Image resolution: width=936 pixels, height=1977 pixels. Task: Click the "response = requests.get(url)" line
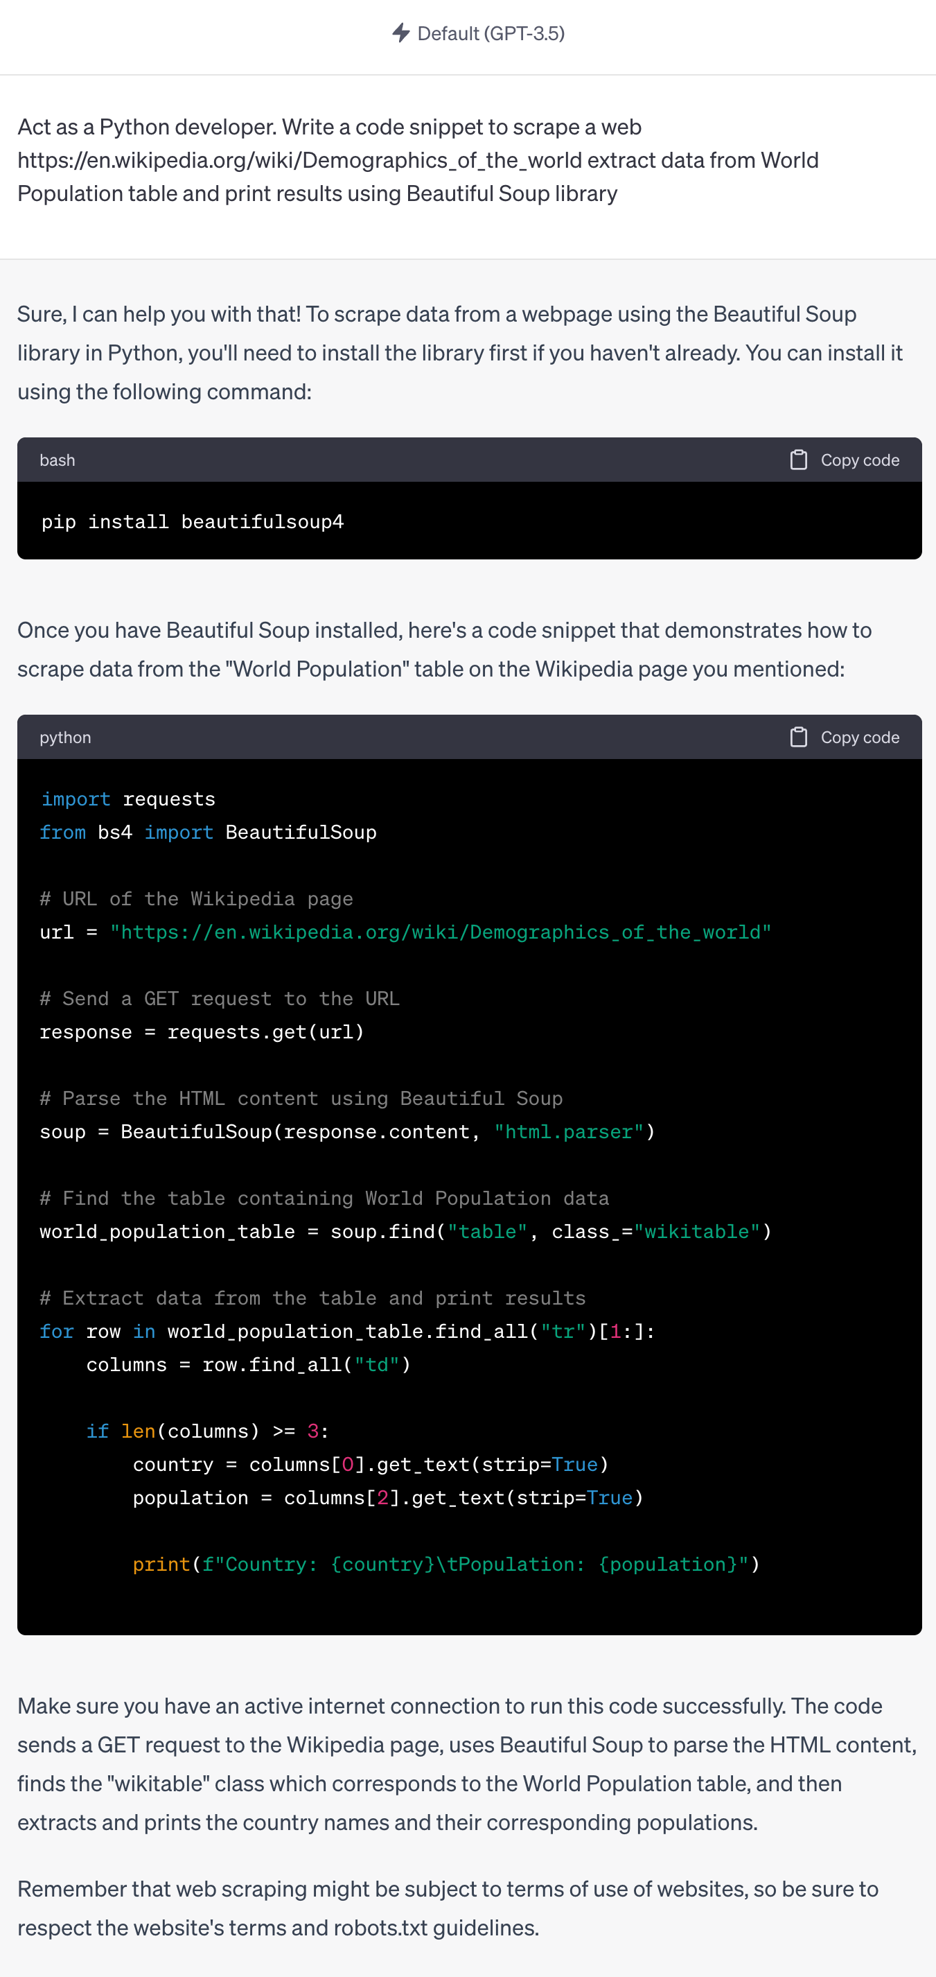point(202,1031)
